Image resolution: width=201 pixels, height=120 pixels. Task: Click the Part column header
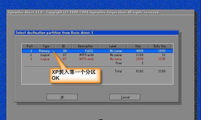(x=30, y=46)
